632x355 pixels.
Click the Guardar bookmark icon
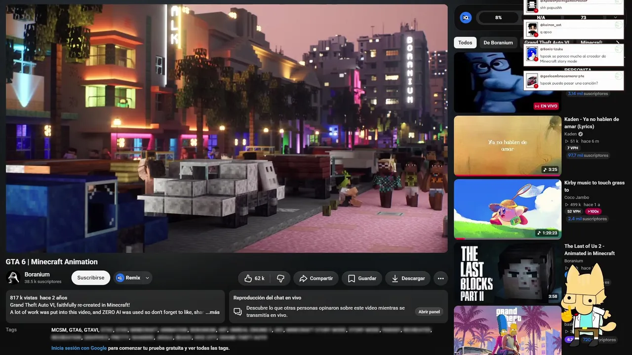351,279
